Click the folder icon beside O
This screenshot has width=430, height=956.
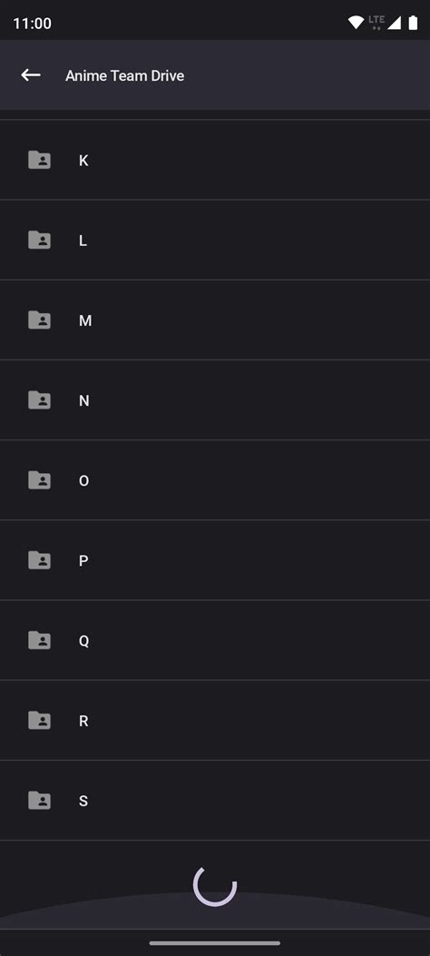(x=40, y=480)
